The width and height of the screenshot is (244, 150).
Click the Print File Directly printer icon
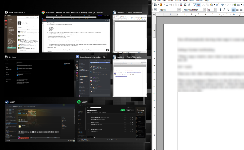coord(185,5)
